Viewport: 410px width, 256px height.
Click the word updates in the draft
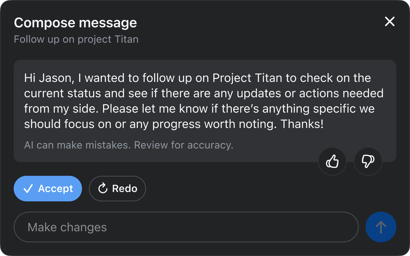tap(259, 93)
